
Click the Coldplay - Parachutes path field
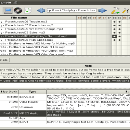click(71, 10)
